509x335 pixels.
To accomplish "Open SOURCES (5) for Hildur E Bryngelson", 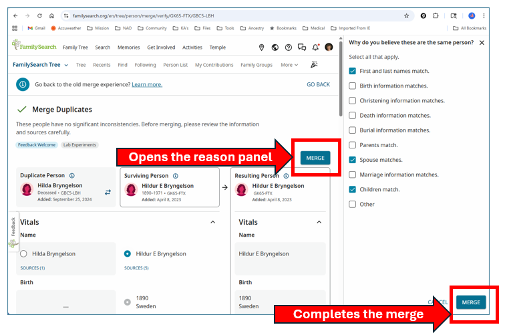I will (136, 268).
